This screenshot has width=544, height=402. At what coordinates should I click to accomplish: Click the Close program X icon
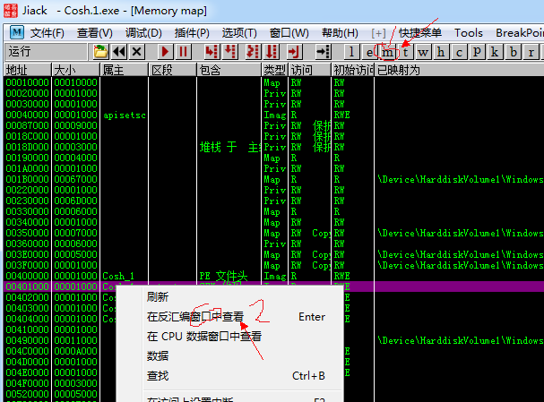[x=136, y=52]
